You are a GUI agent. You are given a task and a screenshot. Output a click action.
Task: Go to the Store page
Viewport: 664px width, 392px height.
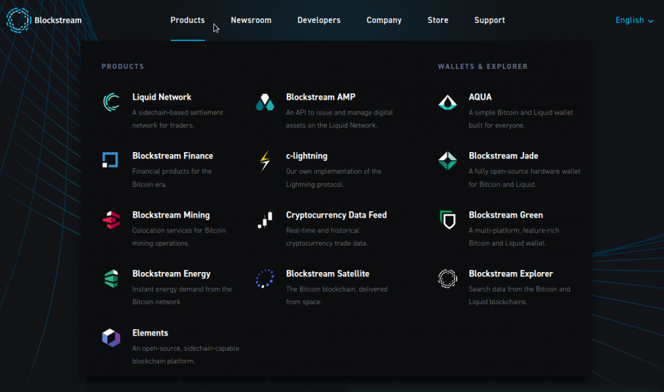438,20
